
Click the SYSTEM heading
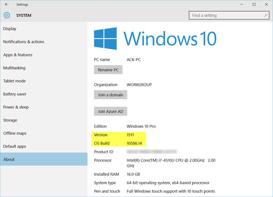click(24, 15)
